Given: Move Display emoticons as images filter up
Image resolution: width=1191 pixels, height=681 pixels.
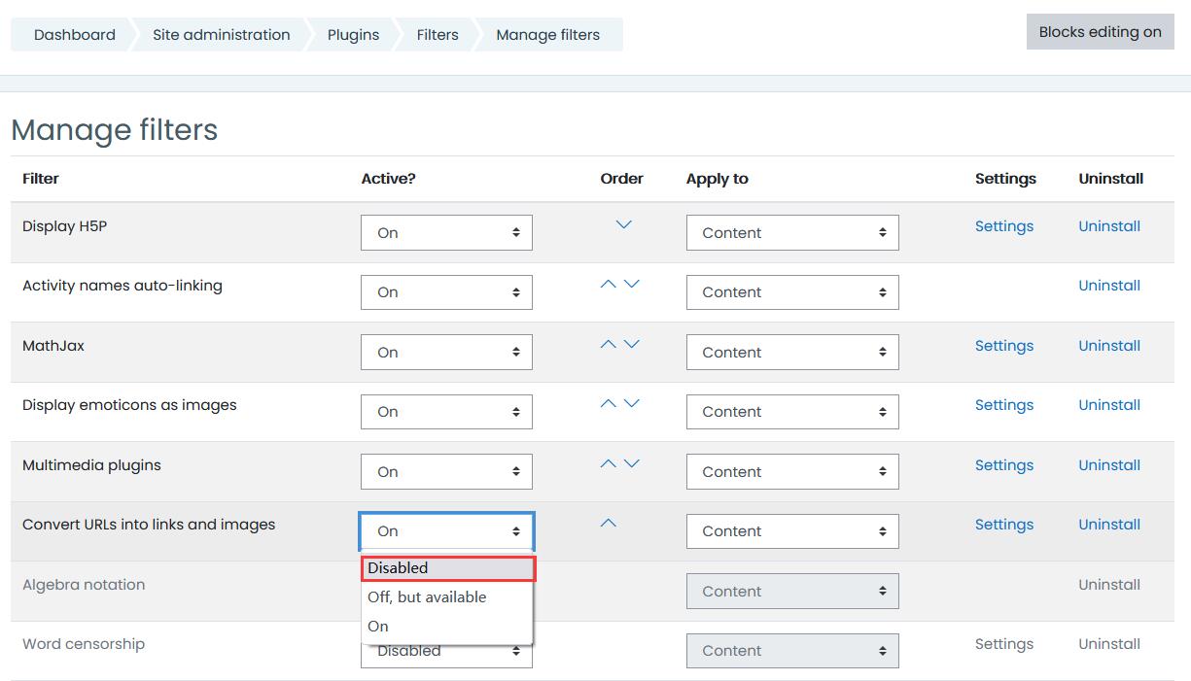Looking at the screenshot, I should (609, 404).
